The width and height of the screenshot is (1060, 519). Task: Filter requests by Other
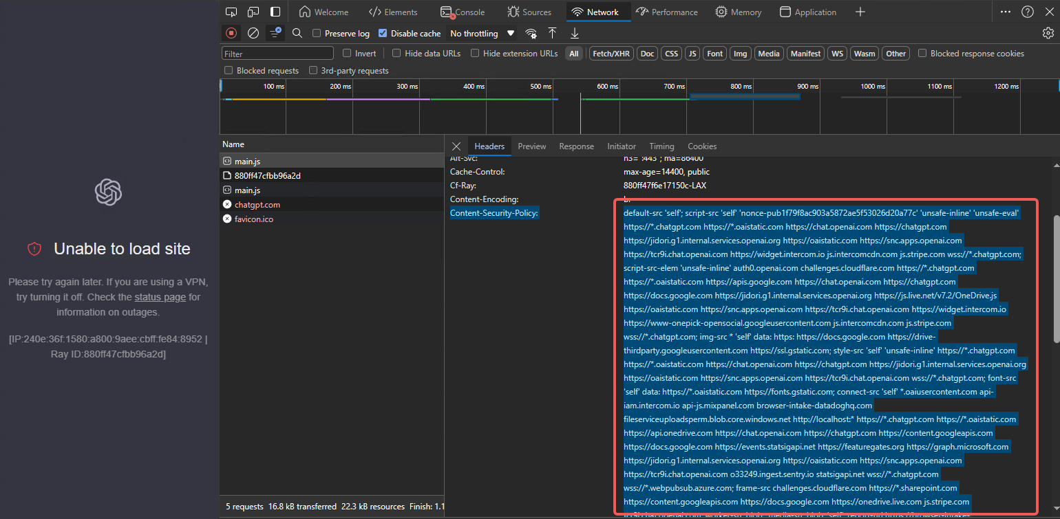click(896, 54)
